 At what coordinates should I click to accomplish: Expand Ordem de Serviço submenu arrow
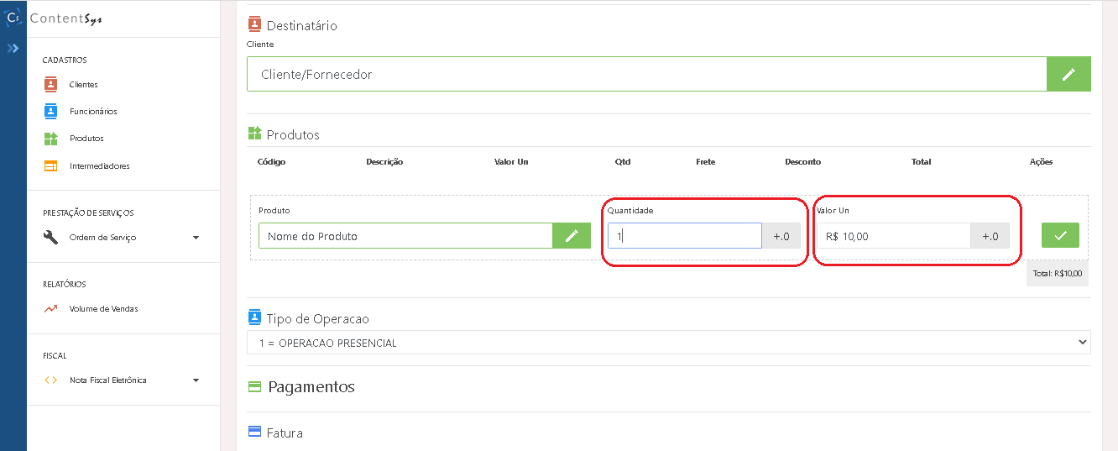[x=196, y=238]
